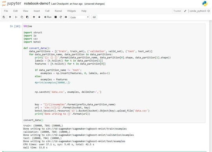Open the cell type dropdown showing Code
Viewport: 212px width, 152px height.
click(79, 17)
